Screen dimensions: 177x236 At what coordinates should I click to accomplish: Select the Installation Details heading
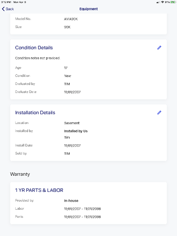(x=35, y=112)
